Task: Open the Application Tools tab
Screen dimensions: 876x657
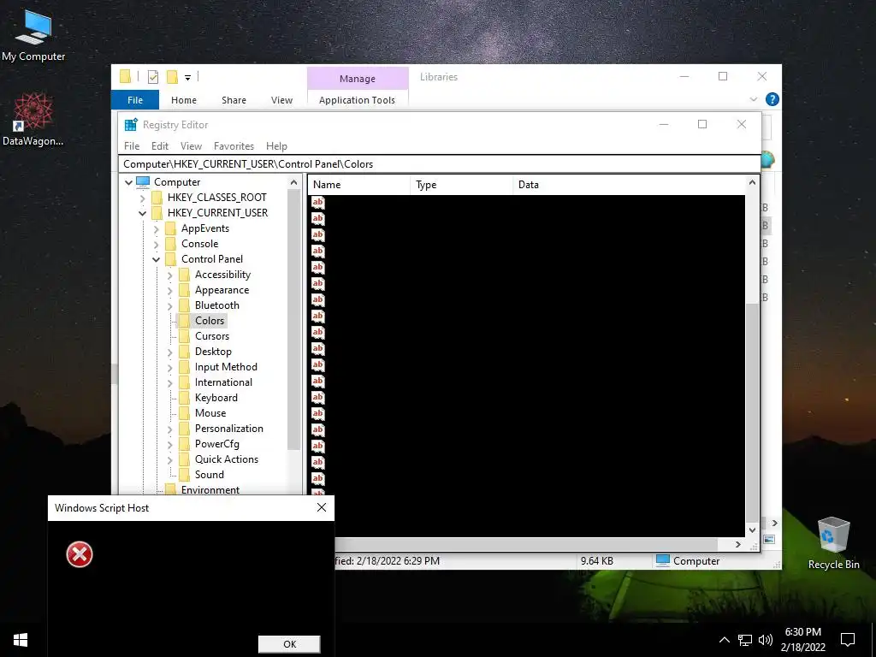Action: tap(357, 100)
